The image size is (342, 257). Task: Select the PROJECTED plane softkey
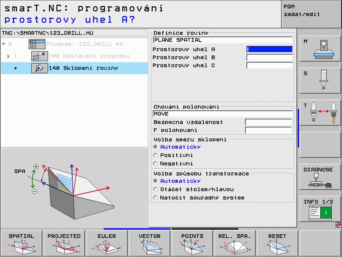(64, 243)
